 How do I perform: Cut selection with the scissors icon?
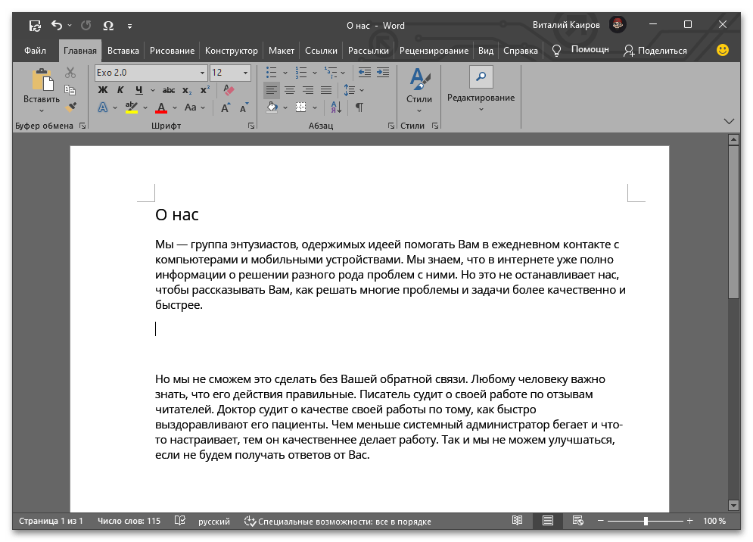coord(70,73)
